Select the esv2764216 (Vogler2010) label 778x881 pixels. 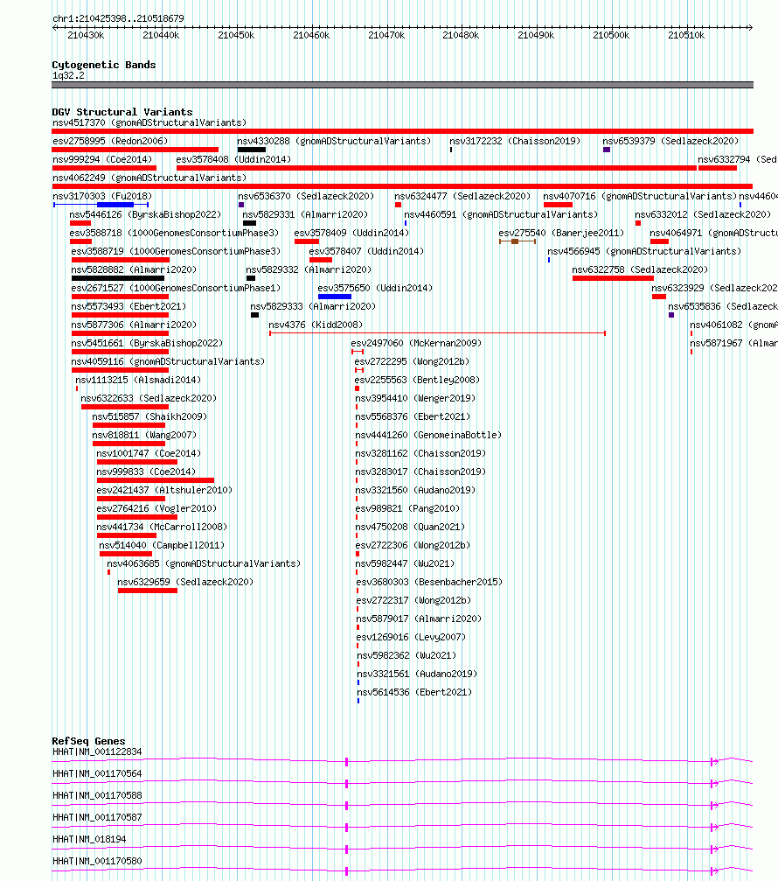point(156,508)
